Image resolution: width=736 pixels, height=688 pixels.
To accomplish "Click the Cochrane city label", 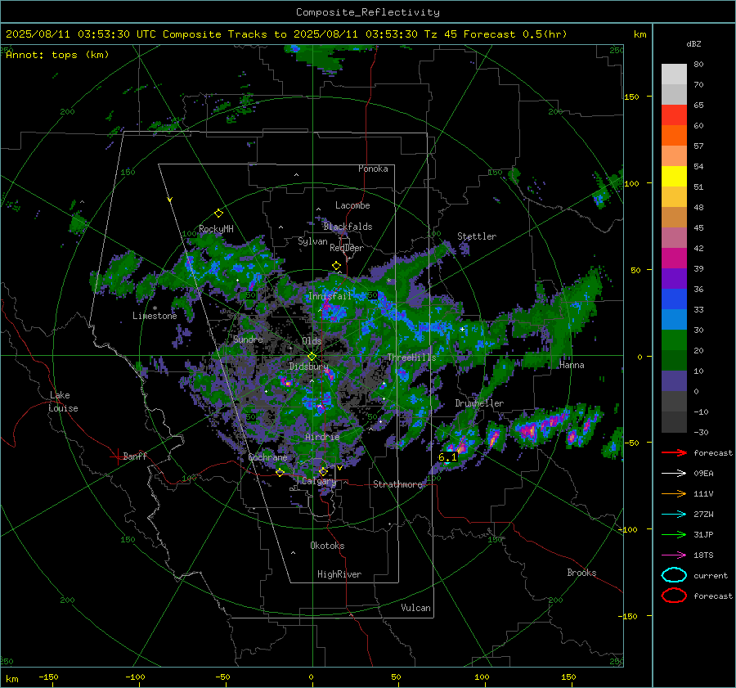I will tap(267, 457).
